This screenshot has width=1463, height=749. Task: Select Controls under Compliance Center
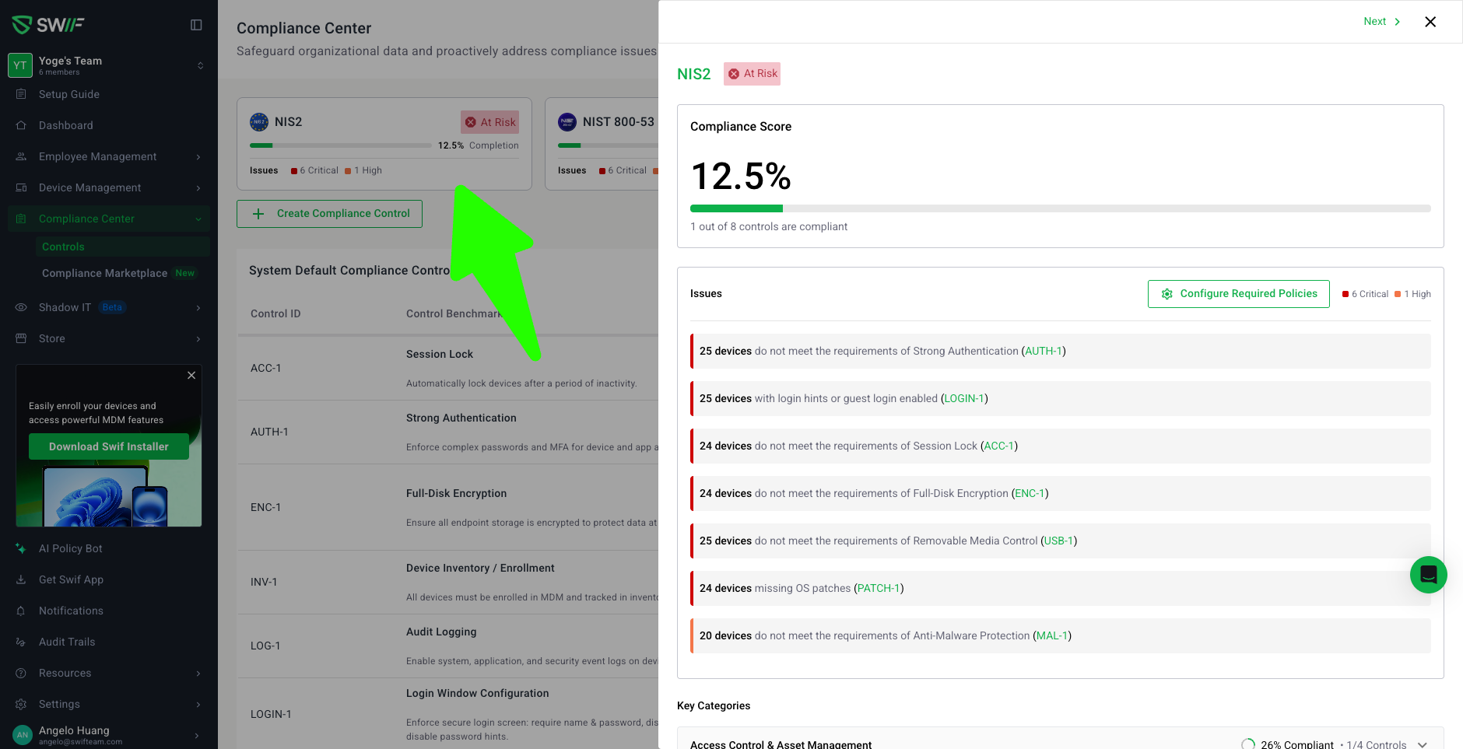point(64,247)
